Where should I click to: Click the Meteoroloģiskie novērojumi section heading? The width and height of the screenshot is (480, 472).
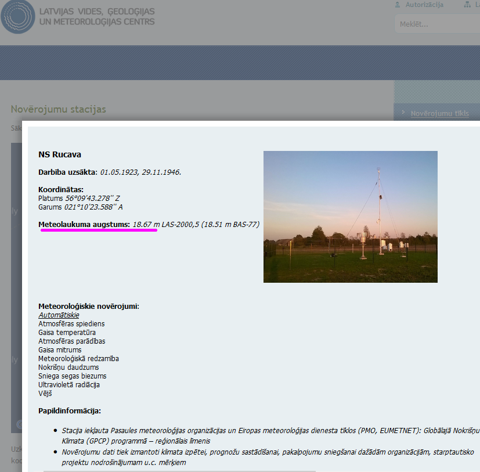tap(89, 307)
